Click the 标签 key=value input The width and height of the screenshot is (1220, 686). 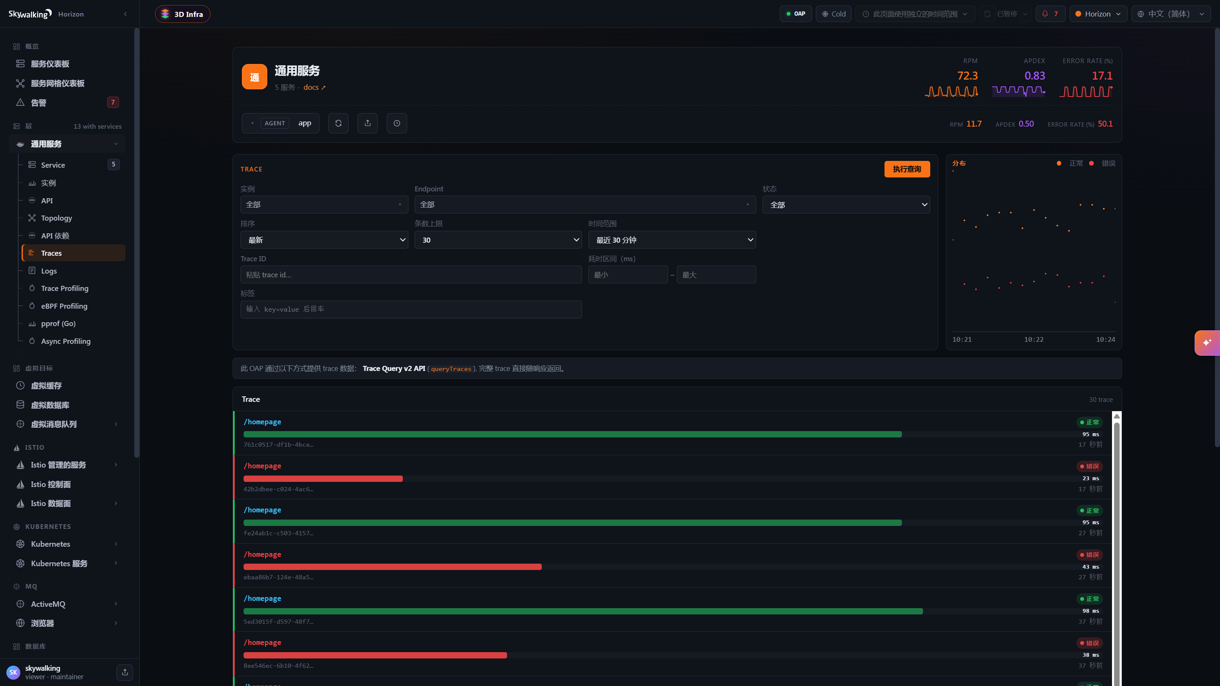[411, 309]
